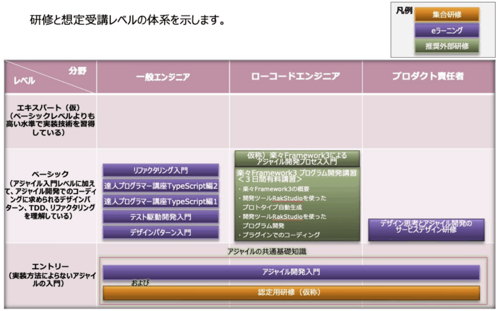Open 達人プログラマー講座TypeScript編1 course
The image size is (499, 311).
(160, 201)
